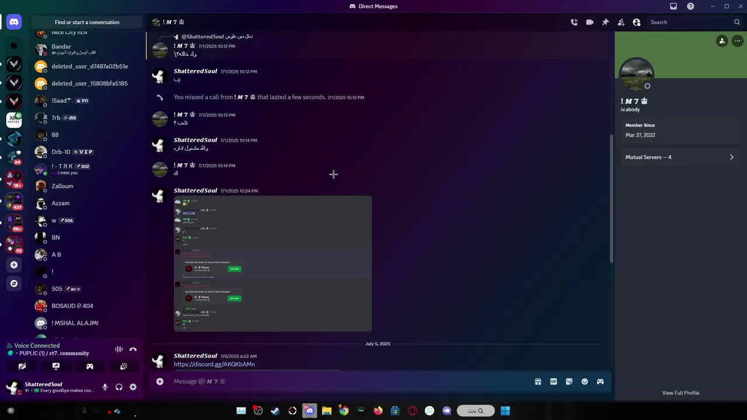
Task: Open the Help question mark icon
Action: coord(691,6)
